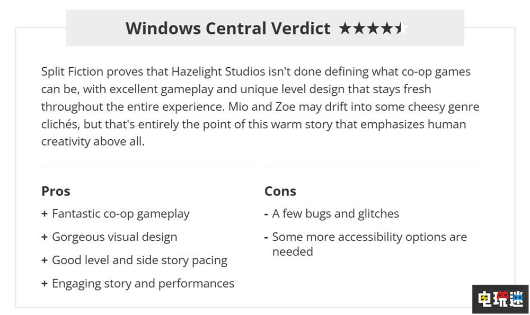Select the Good level and side story pacing item
The height and width of the screenshot is (315, 530).
click(x=139, y=260)
